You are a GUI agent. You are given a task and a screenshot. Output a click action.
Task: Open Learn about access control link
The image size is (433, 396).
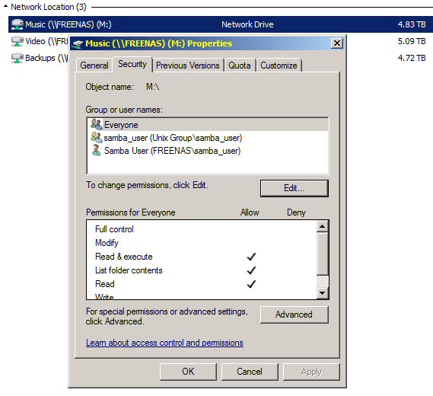[164, 343]
